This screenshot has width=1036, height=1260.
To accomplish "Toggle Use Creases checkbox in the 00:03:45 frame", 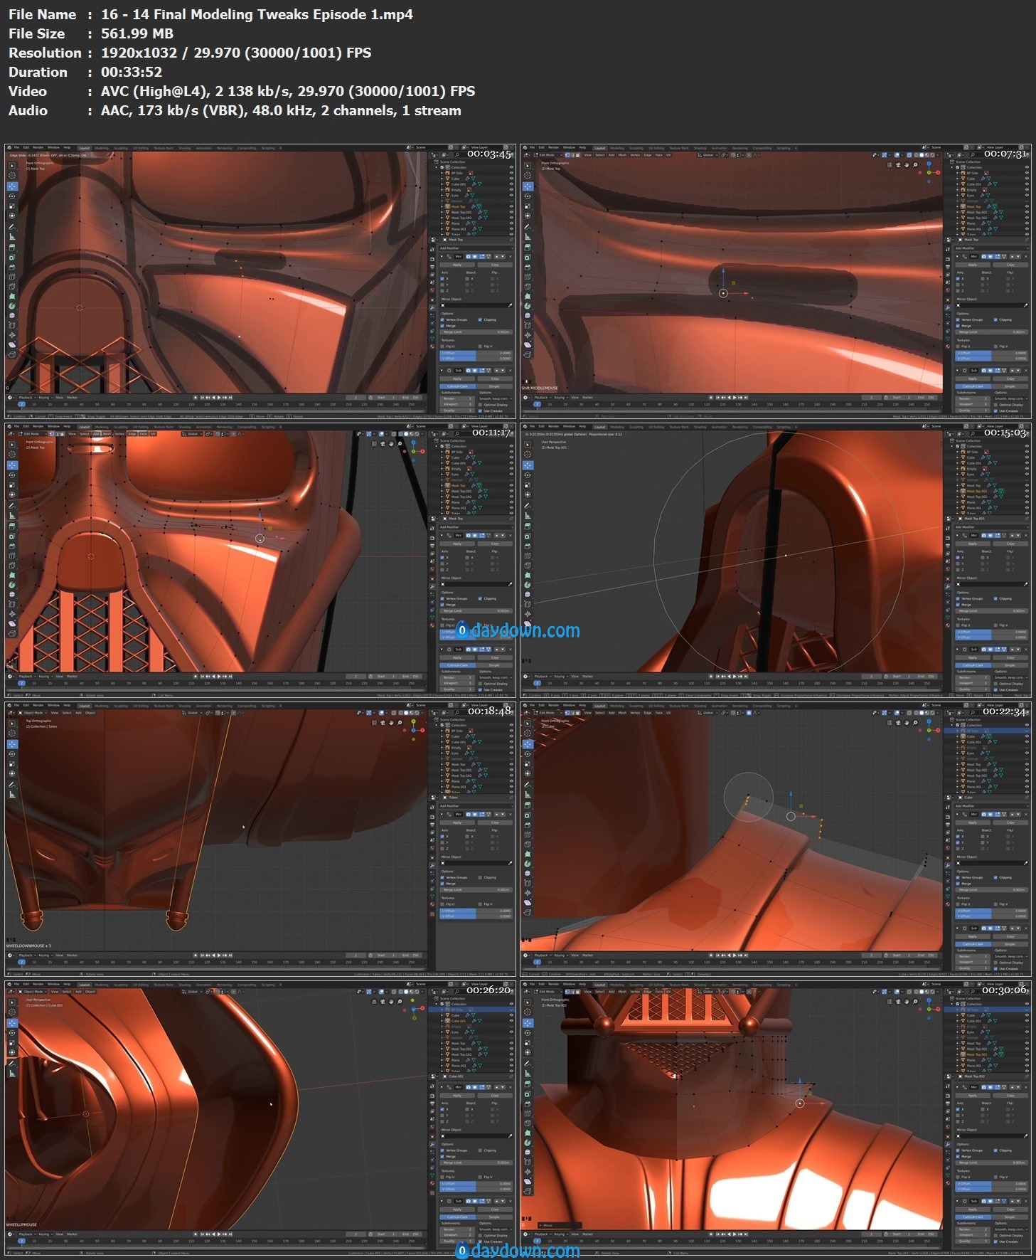I will pos(480,411).
